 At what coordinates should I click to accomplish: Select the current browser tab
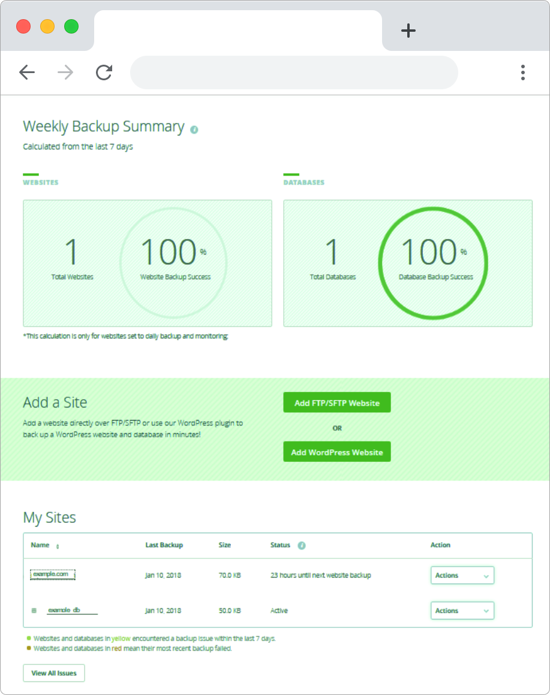pyautogui.click(x=238, y=31)
